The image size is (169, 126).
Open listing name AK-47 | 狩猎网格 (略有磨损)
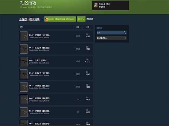click(39, 86)
